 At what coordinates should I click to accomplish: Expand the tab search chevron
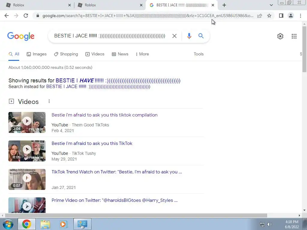click(271, 5)
